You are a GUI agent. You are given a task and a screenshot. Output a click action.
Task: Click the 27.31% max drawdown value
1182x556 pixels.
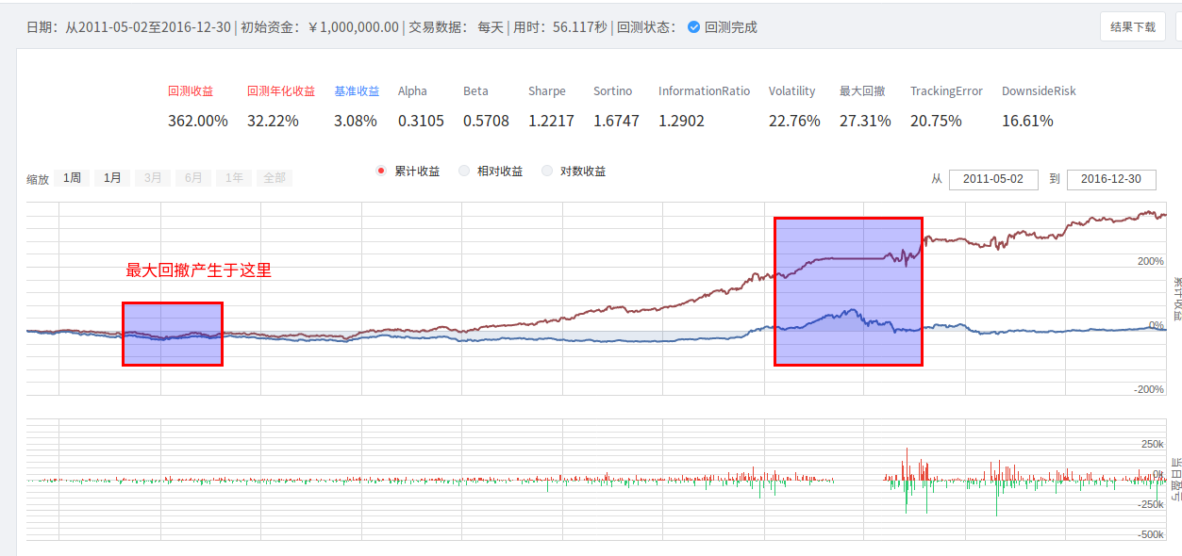[865, 121]
